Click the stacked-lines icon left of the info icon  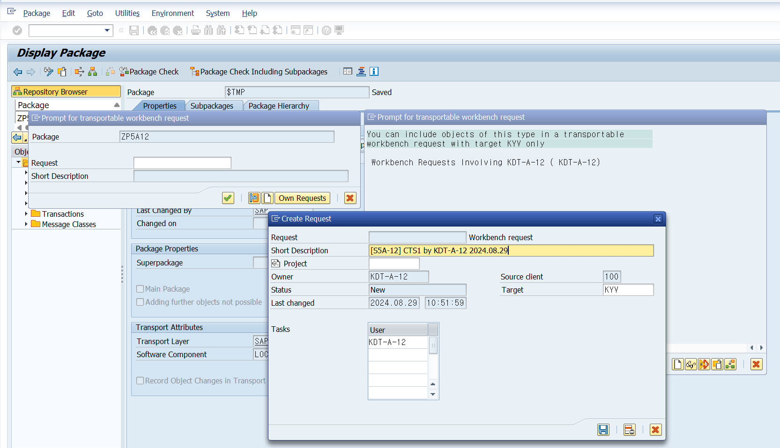coord(361,72)
